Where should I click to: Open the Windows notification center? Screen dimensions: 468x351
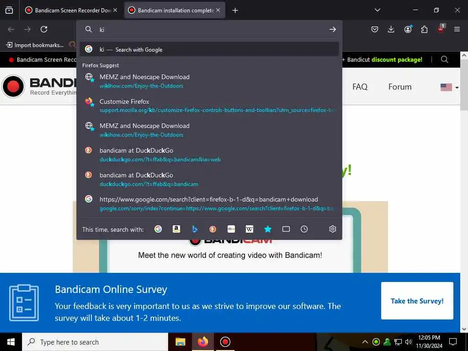(453, 342)
